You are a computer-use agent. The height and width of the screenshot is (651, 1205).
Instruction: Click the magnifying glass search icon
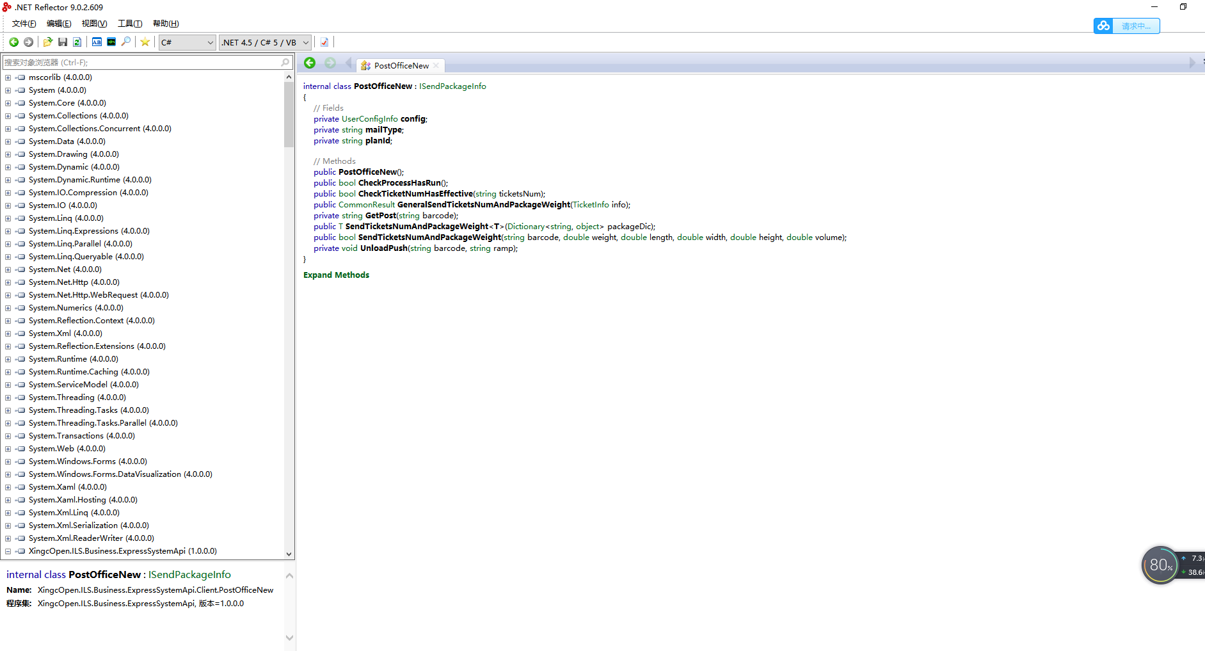click(x=126, y=42)
